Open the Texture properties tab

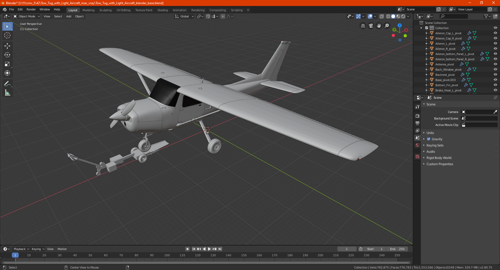coord(417,157)
